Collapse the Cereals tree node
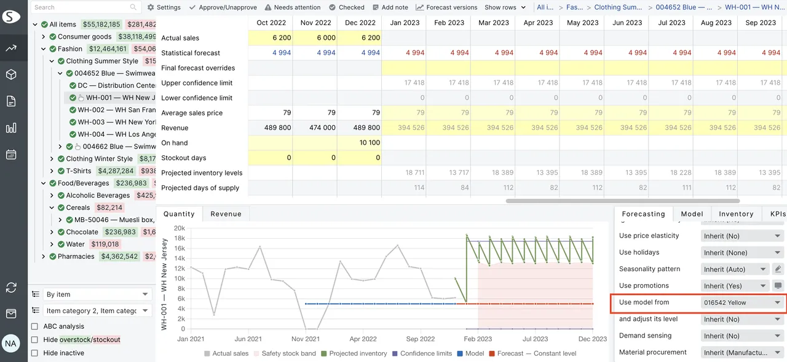 click(52, 208)
